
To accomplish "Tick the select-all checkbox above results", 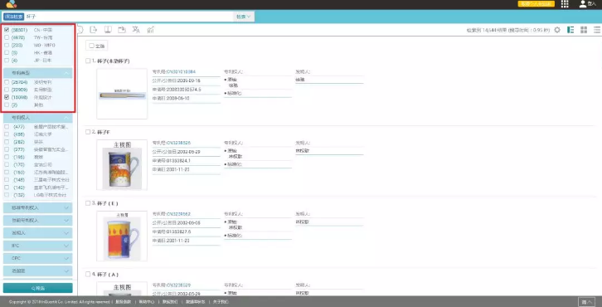I will pyautogui.click(x=91, y=46).
